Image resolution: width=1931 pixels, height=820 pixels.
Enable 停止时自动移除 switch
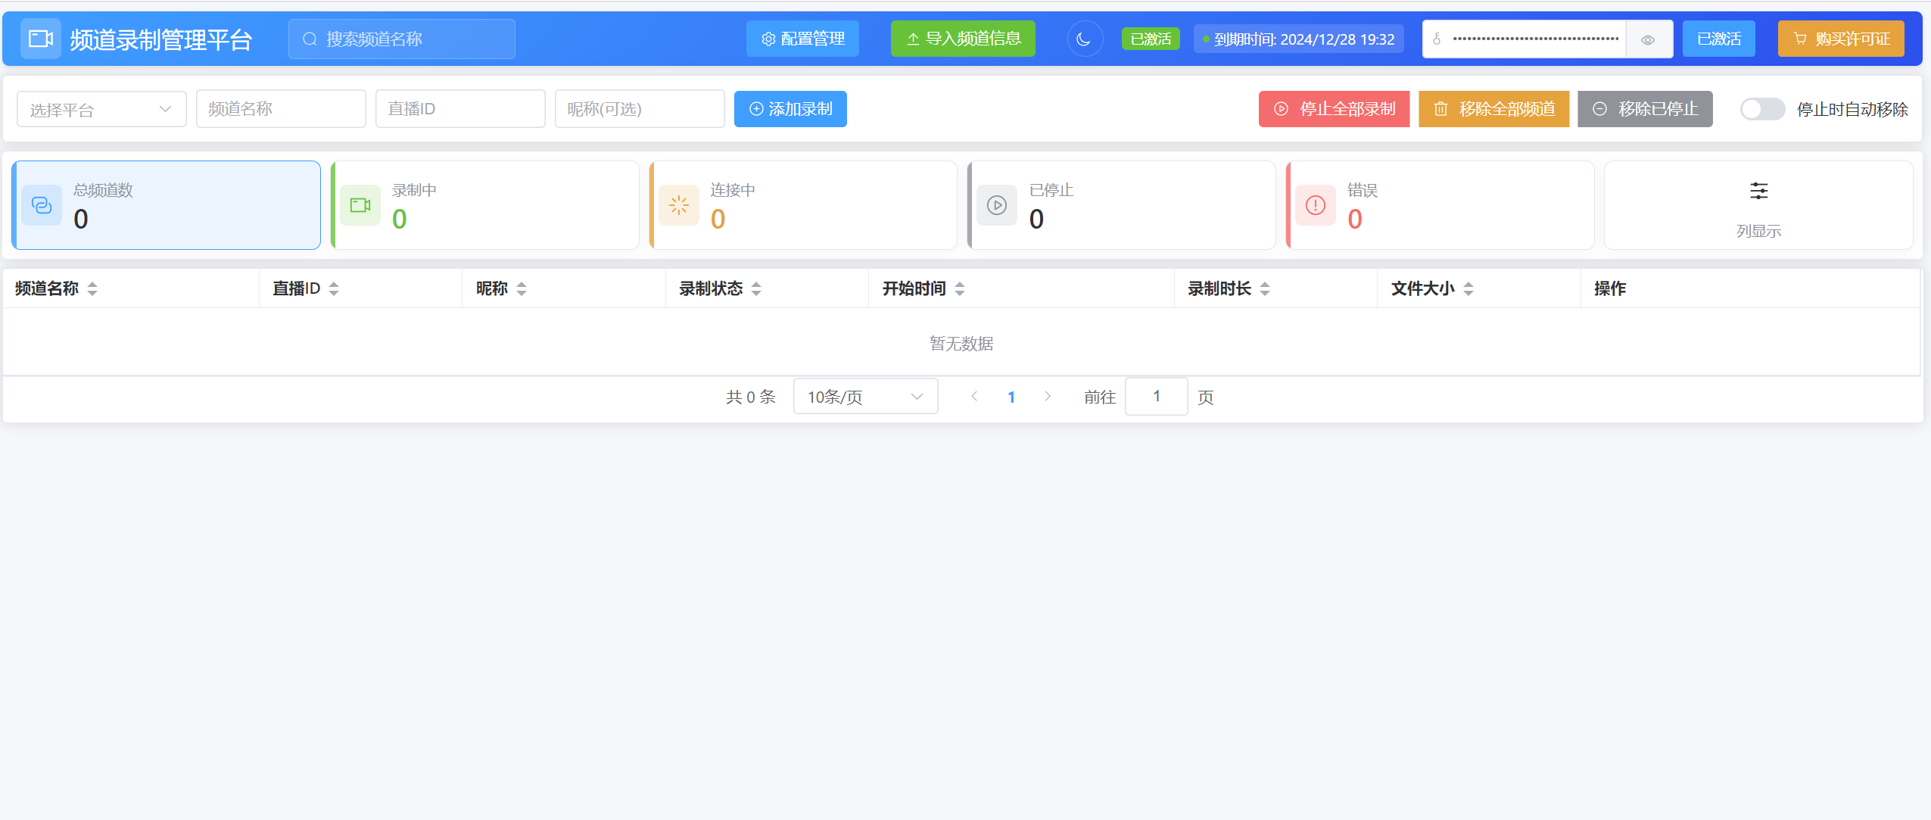tap(1761, 109)
